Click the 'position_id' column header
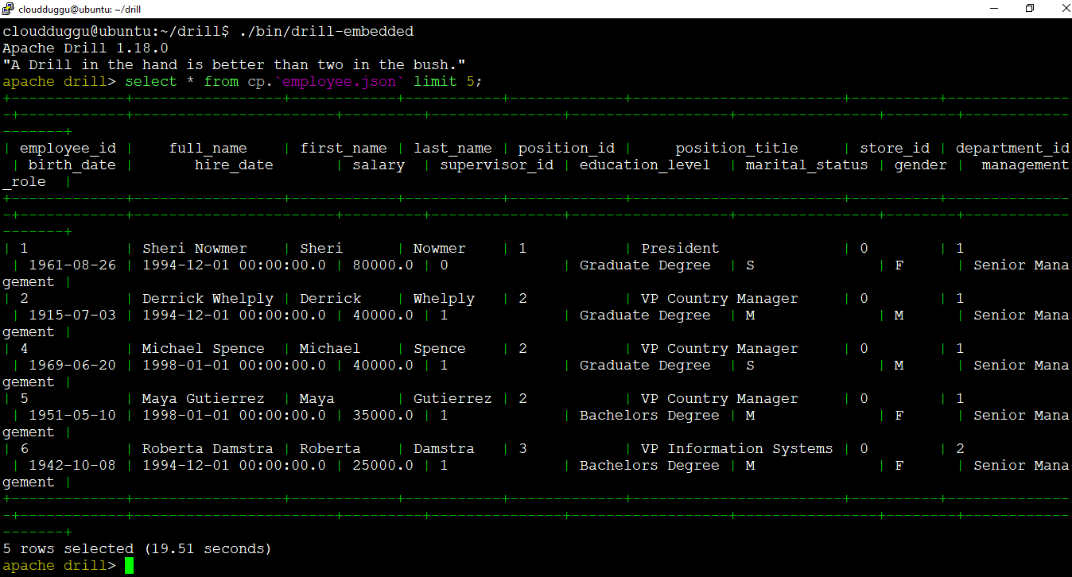Image resolution: width=1072 pixels, height=577 pixels. click(x=566, y=149)
